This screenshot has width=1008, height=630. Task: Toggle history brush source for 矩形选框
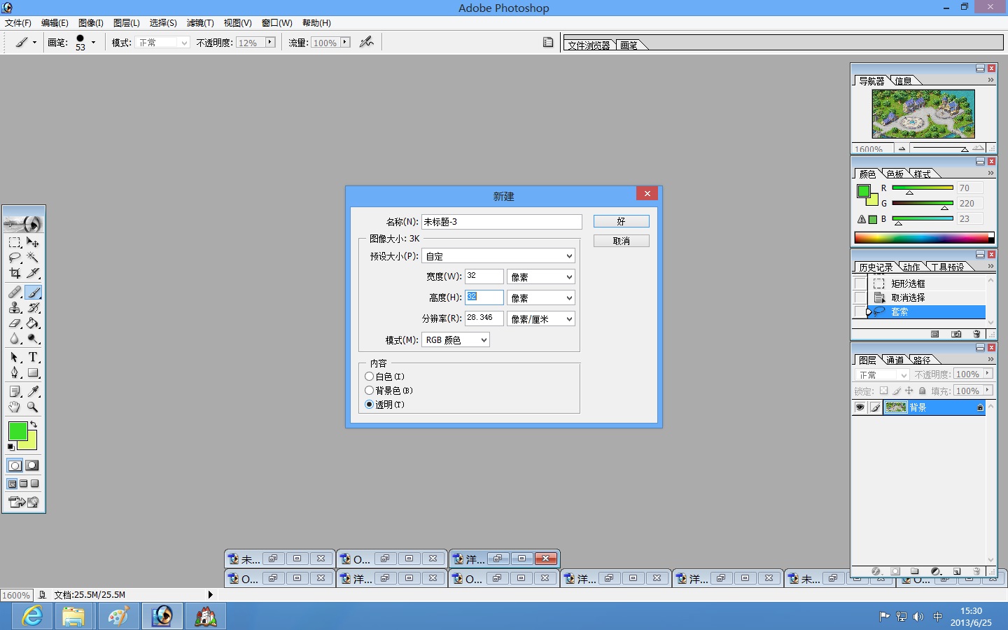tap(860, 283)
